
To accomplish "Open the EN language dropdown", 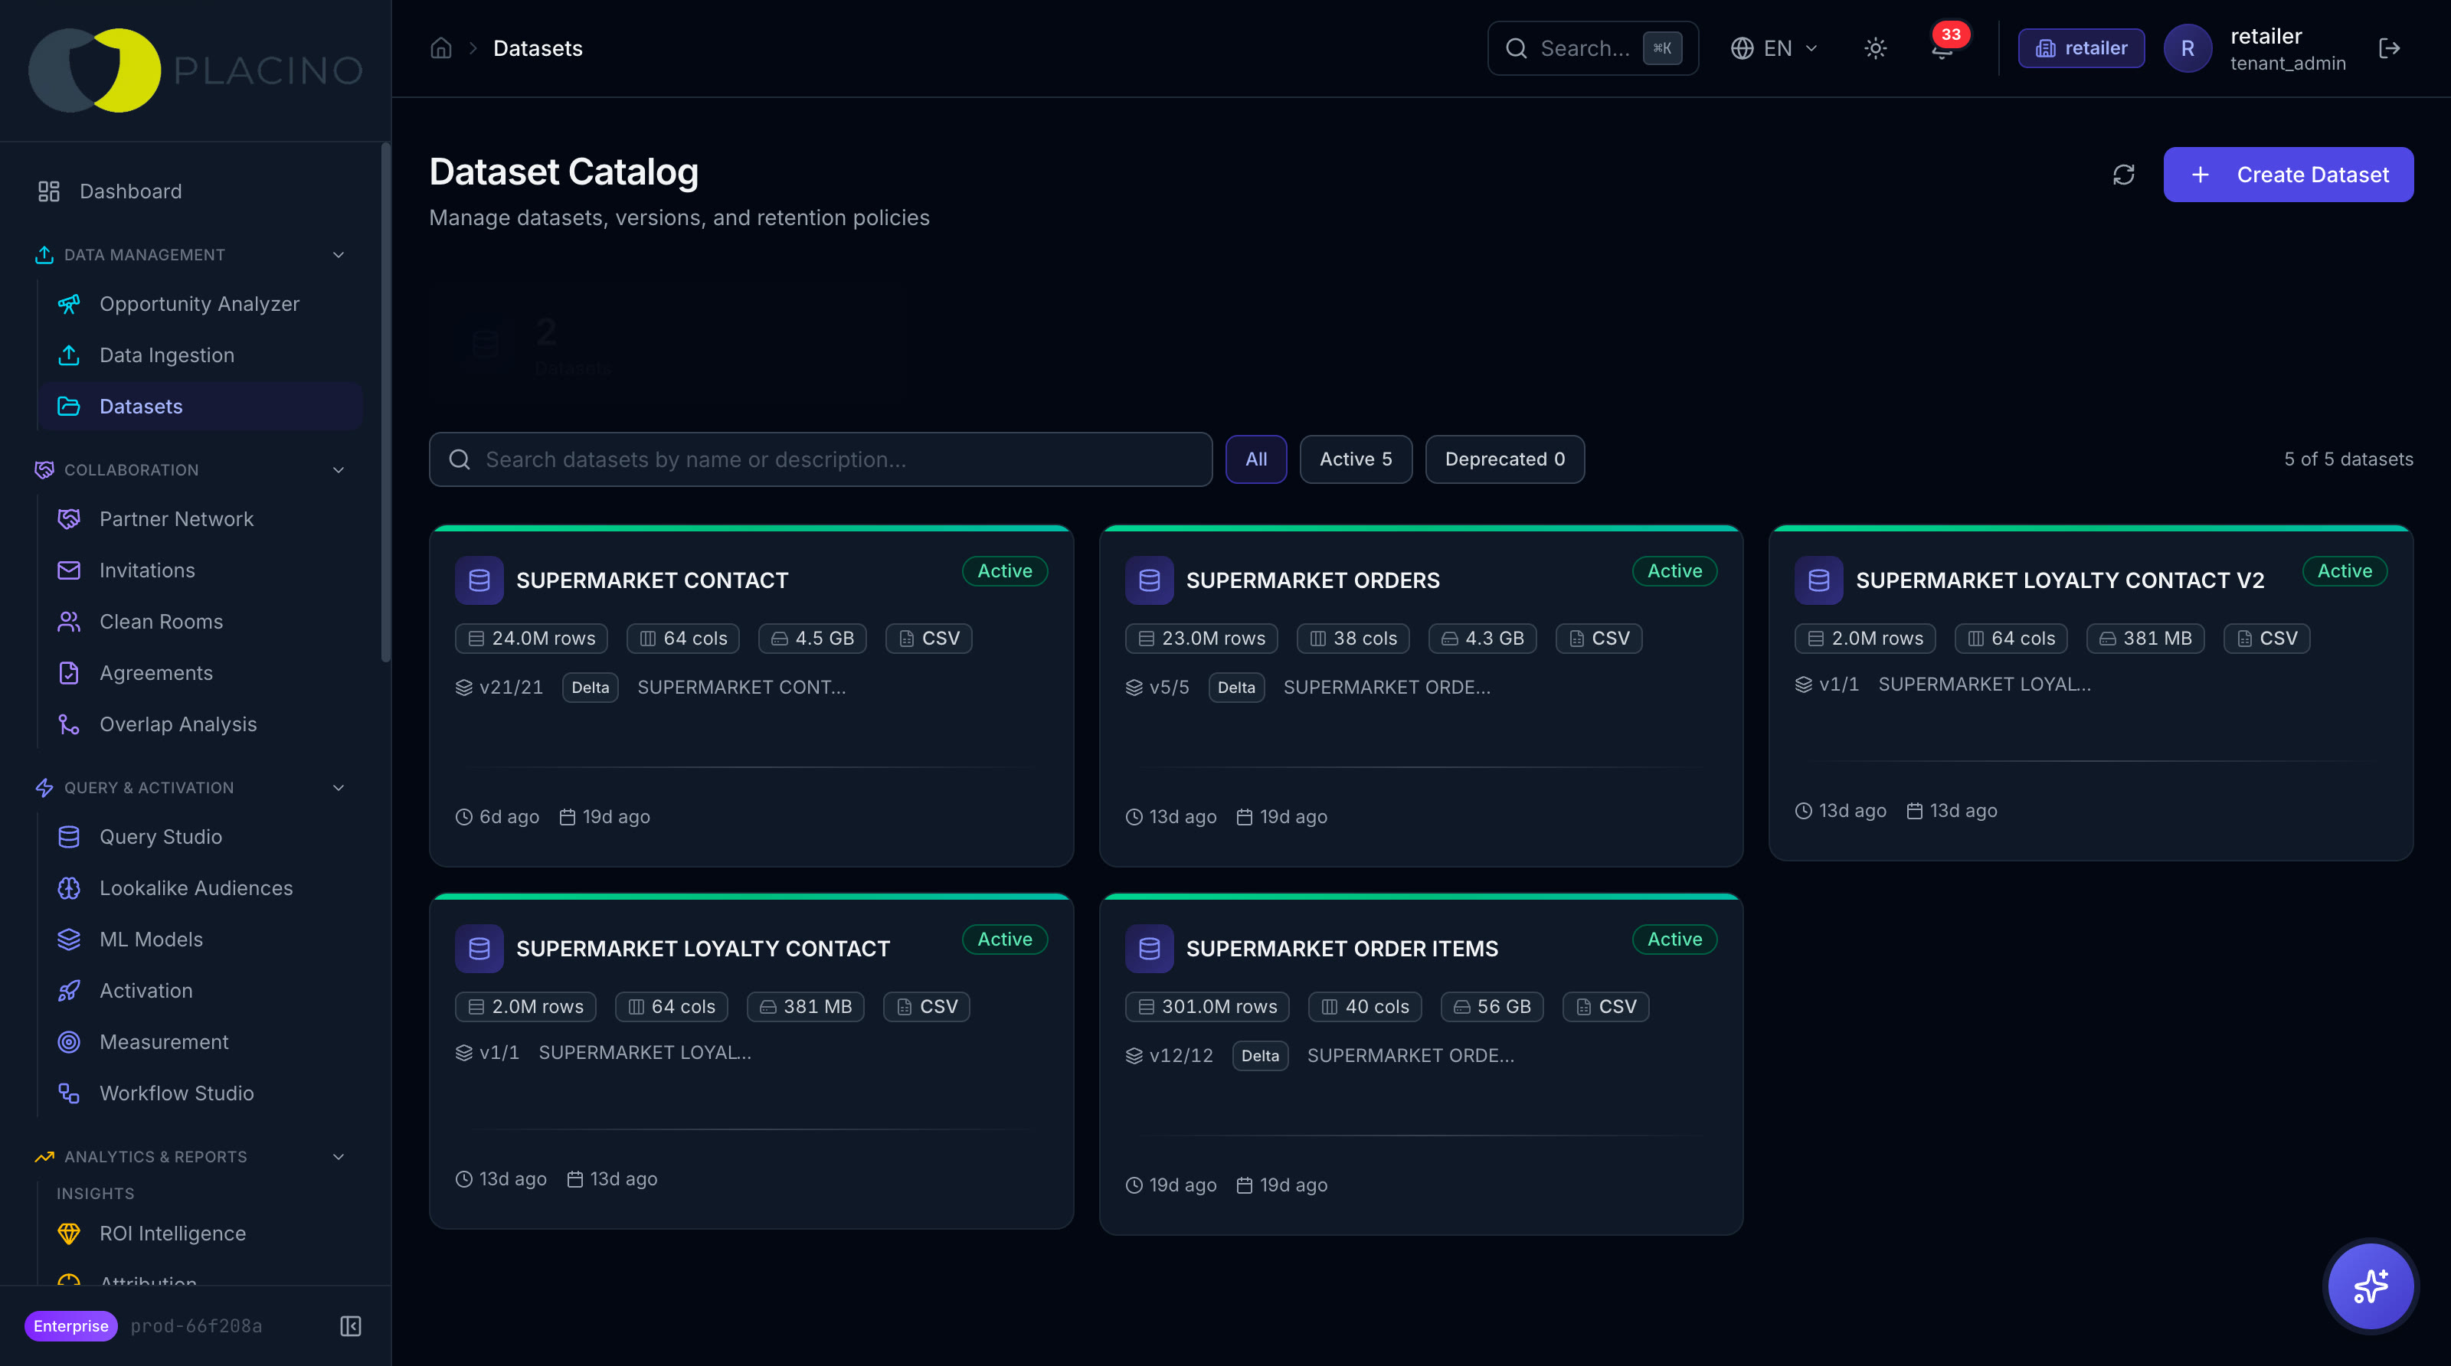I will point(1774,48).
